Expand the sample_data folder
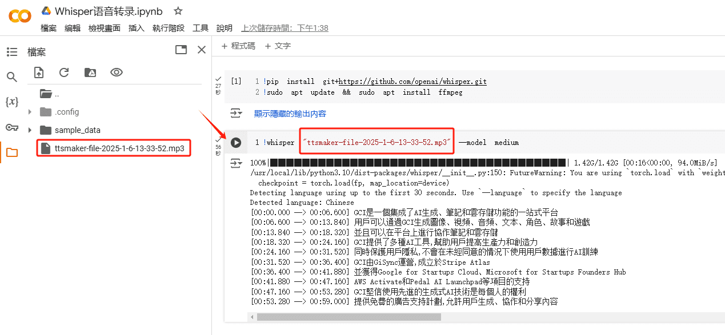Screen dimensions: 725x335 (x=30, y=130)
